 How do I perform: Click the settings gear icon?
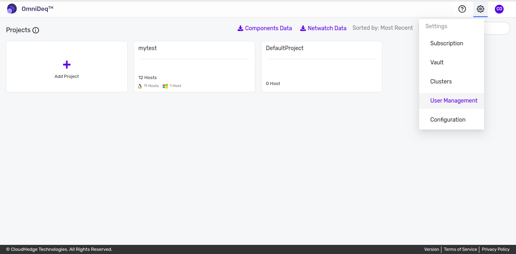pyautogui.click(x=481, y=9)
